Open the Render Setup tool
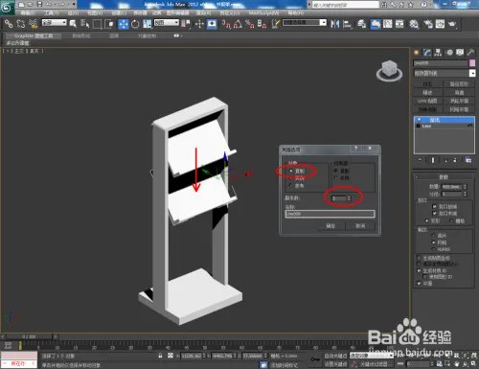Image resolution: width=479 pixels, height=369 pixels. [x=427, y=24]
